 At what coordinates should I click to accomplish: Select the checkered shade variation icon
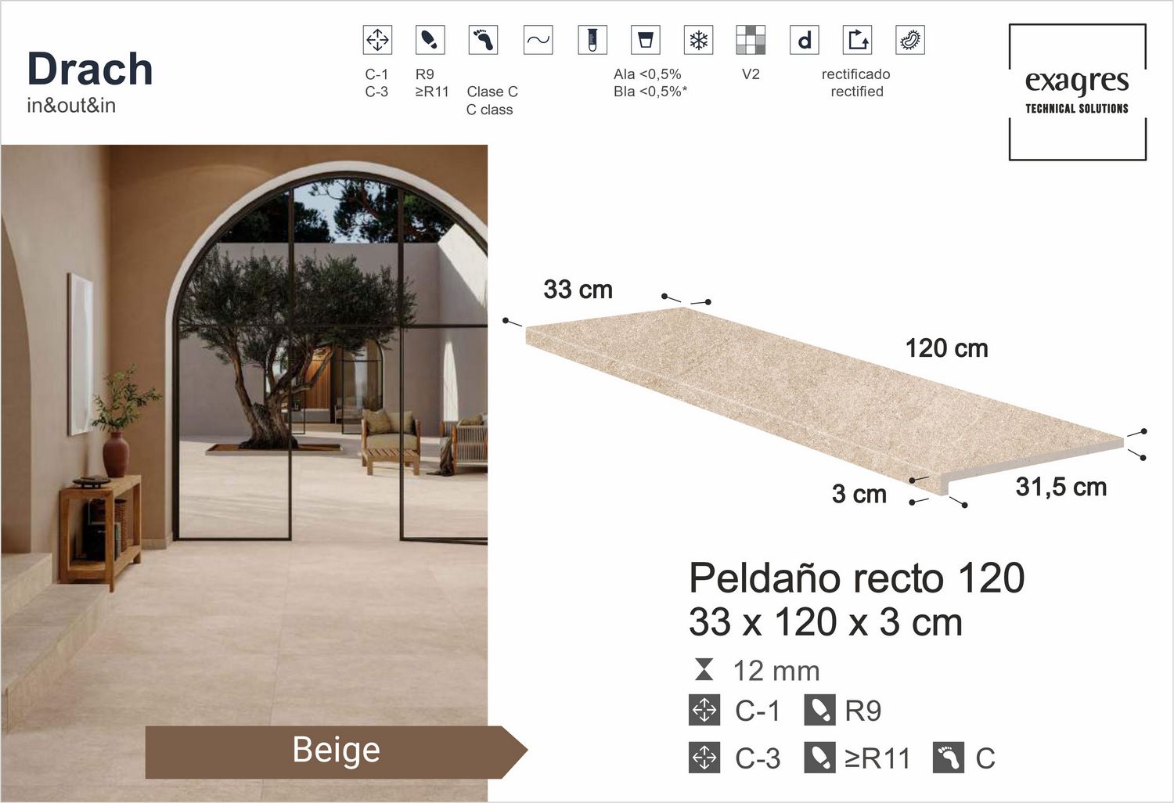click(x=751, y=39)
